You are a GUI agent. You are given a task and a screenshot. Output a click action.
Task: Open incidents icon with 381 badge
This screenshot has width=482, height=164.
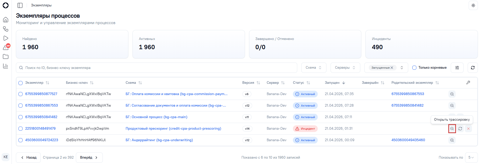tap(6, 47)
